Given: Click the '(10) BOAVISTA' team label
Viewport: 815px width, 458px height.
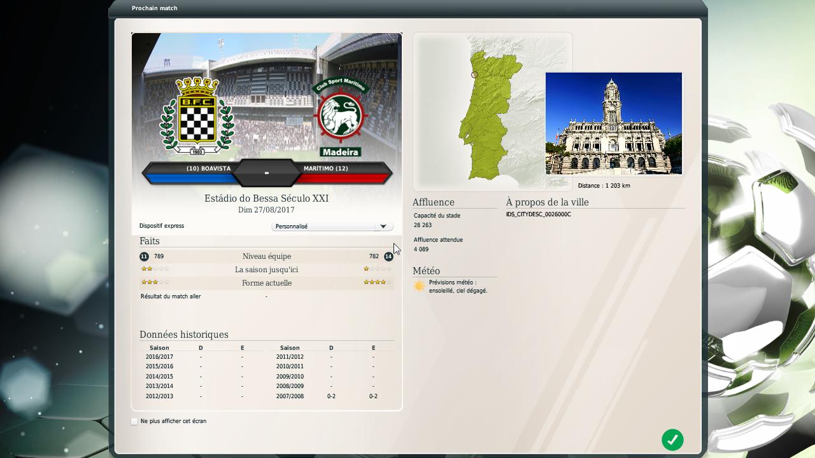Looking at the screenshot, I should coord(208,169).
